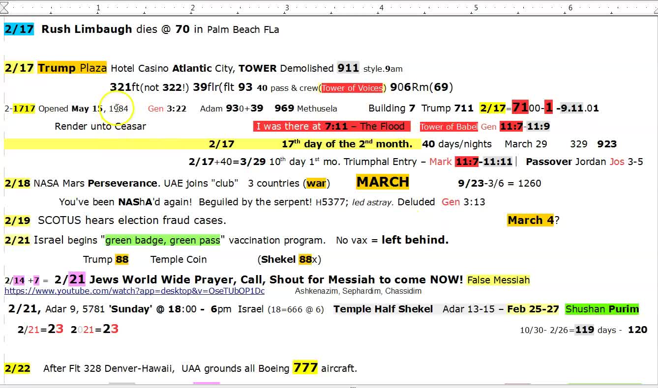Click the blue-highlighted 2/17 before Rush Limbaugh
The height and width of the screenshot is (388, 658).
click(x=19, y=29)
